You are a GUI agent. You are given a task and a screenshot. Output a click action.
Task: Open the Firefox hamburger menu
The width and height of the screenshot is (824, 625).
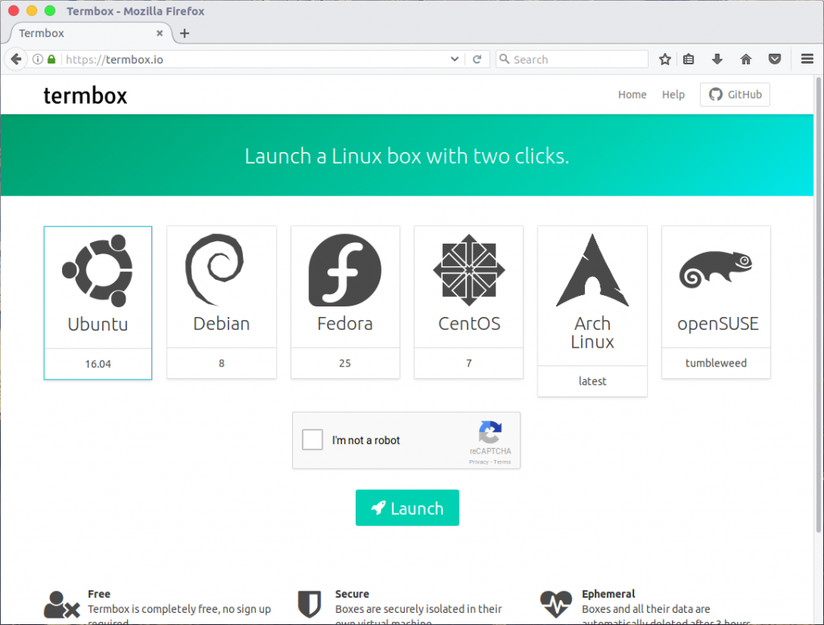[x=807, y=59]
